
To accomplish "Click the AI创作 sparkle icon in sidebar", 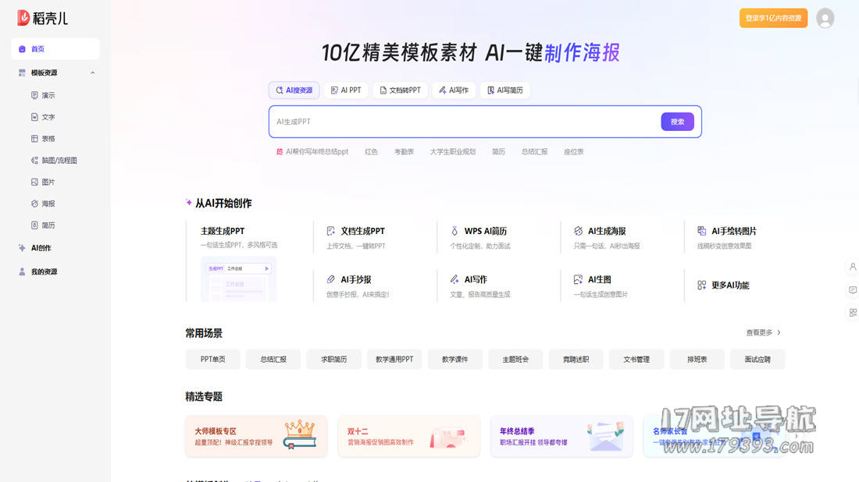I will pos(22,248).
